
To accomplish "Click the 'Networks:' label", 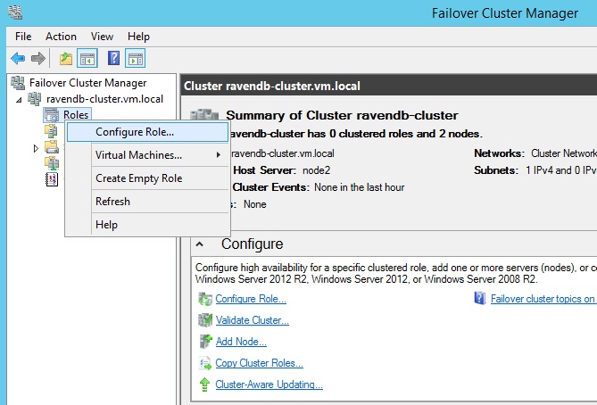I will point(499,153).
